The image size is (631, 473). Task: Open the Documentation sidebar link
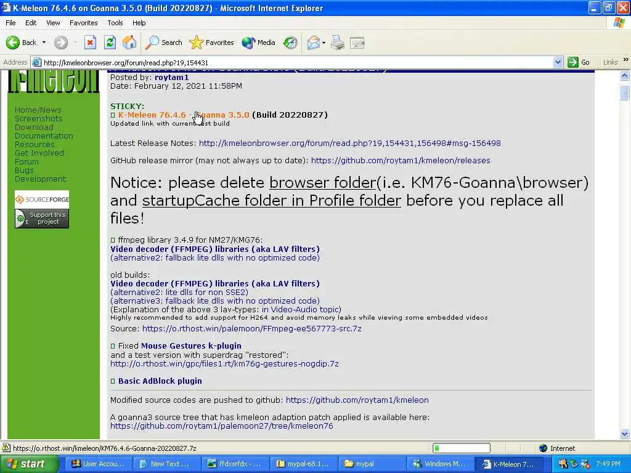[x=44, y=136]
